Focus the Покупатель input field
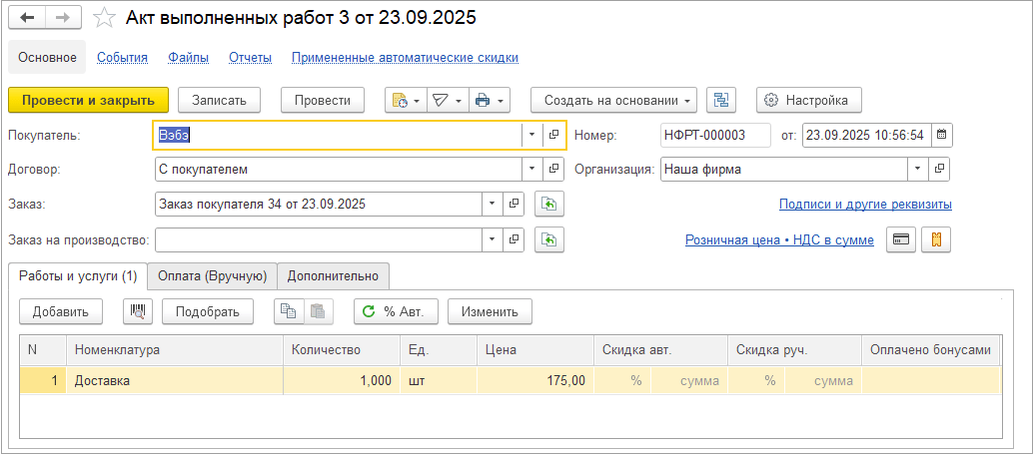Image resolution: width=1033 pixels, height=454 pixels. (x=338, y=135)
